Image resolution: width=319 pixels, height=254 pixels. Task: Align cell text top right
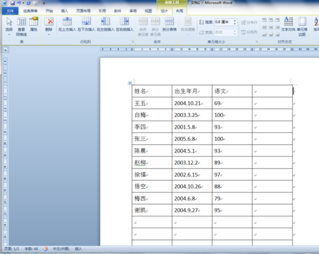click(x=278, y=20)
